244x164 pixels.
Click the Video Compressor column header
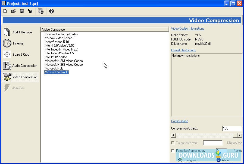[x=105, y=29]
